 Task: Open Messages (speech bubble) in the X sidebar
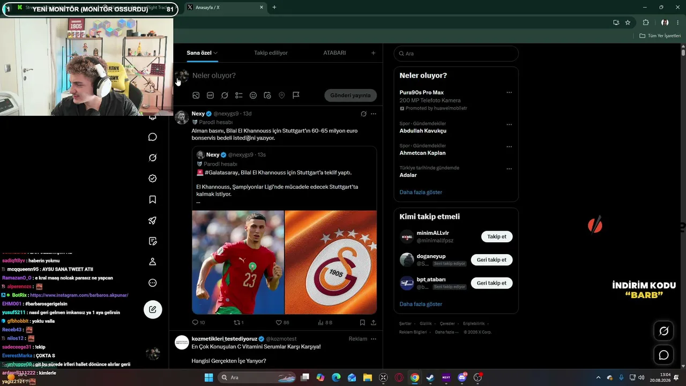(153, 137)
